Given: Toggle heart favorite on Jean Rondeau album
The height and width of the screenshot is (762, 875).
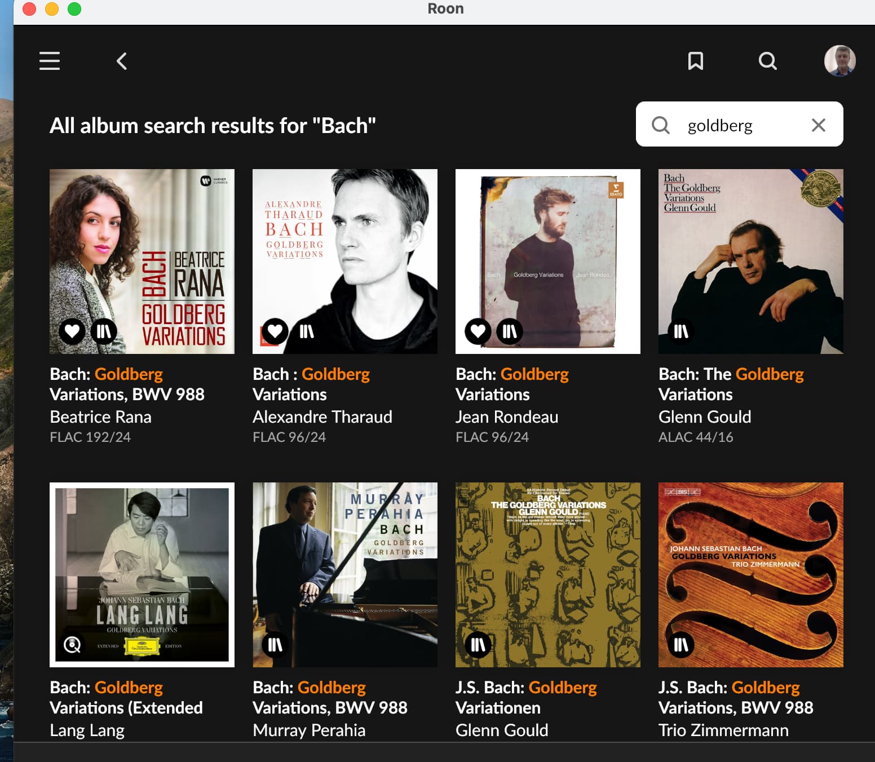Looking at the screenshot, I should pos(478,331).
